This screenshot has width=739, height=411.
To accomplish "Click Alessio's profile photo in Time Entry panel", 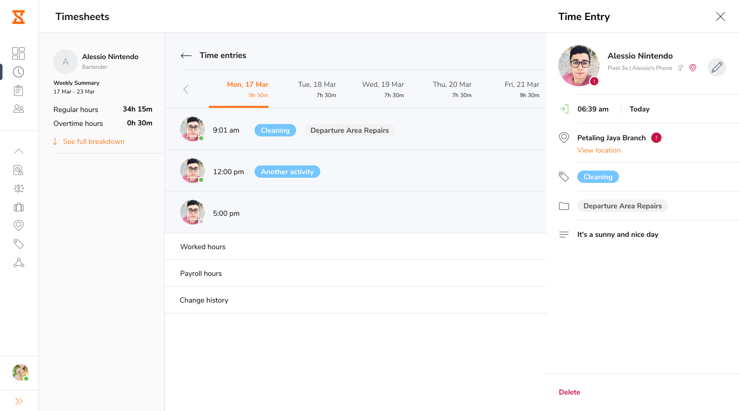I will [578, 66].
